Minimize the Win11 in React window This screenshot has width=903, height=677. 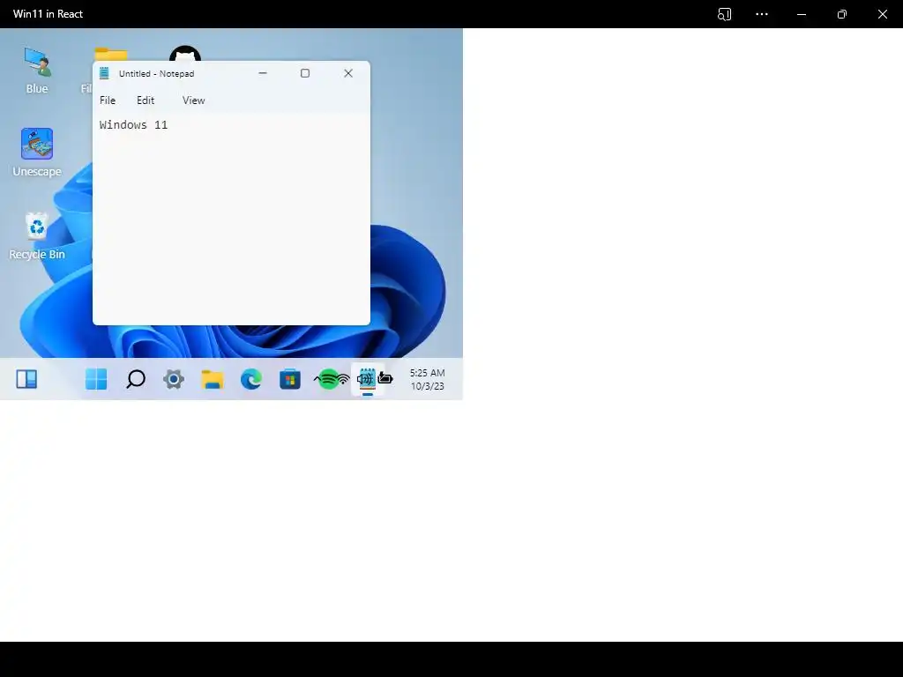[x=802, y=14]
